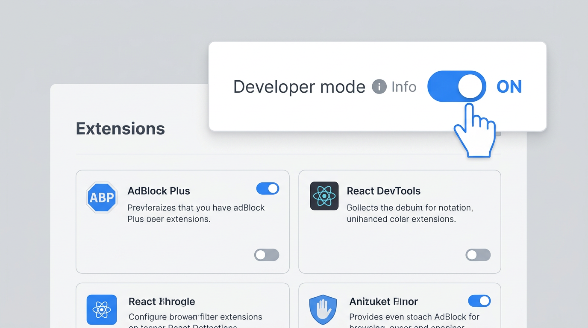The height and width of the screenshot is (328, 588).
Task: Open the Info icon beside Developer mode
Action: click(x=379, y=87)
